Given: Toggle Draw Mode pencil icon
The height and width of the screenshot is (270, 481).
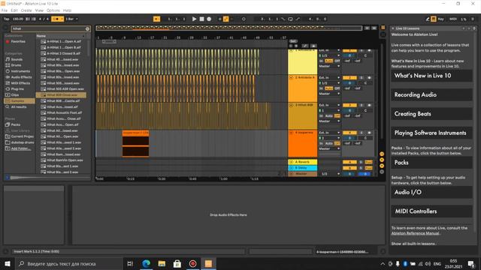Looking at the screenshot, I should click(x=428, y=19).
